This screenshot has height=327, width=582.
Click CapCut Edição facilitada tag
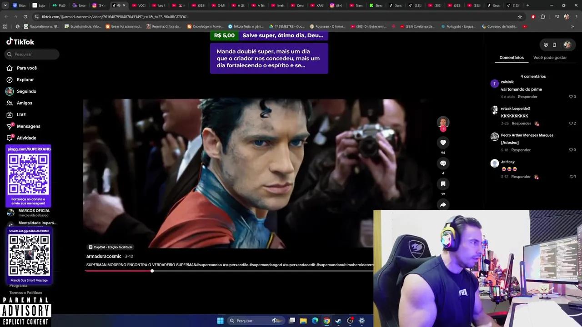click(x=110, y=247)
